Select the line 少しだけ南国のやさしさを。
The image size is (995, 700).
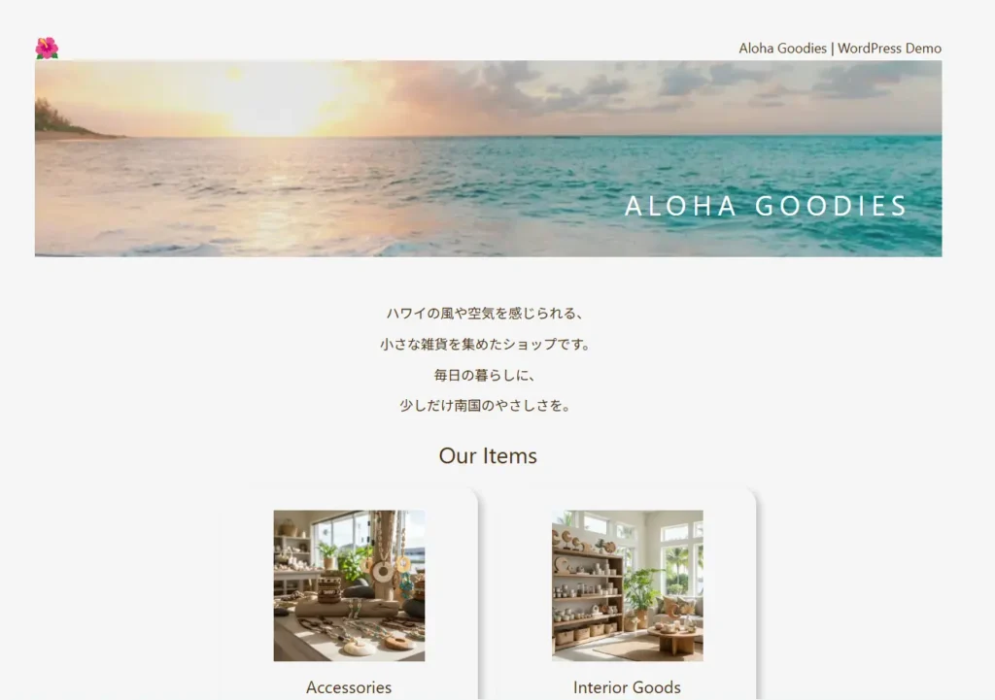485,405
